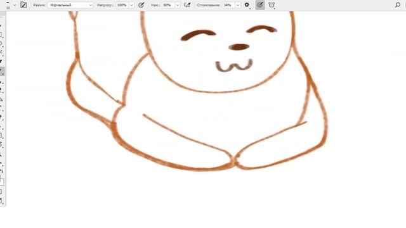The image size is (406, 228).
Task: Click the flow 80% value field
Action: [168, 5]
